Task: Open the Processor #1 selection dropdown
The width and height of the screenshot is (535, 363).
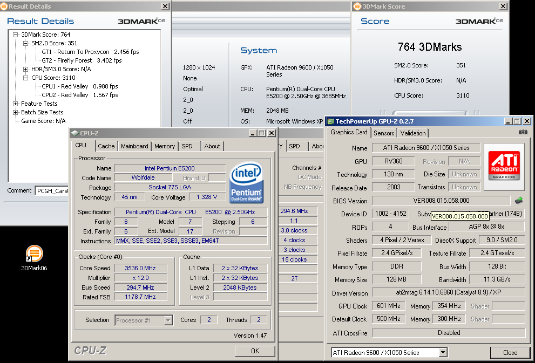Action: pyautogui.click(x=168, y=320)
